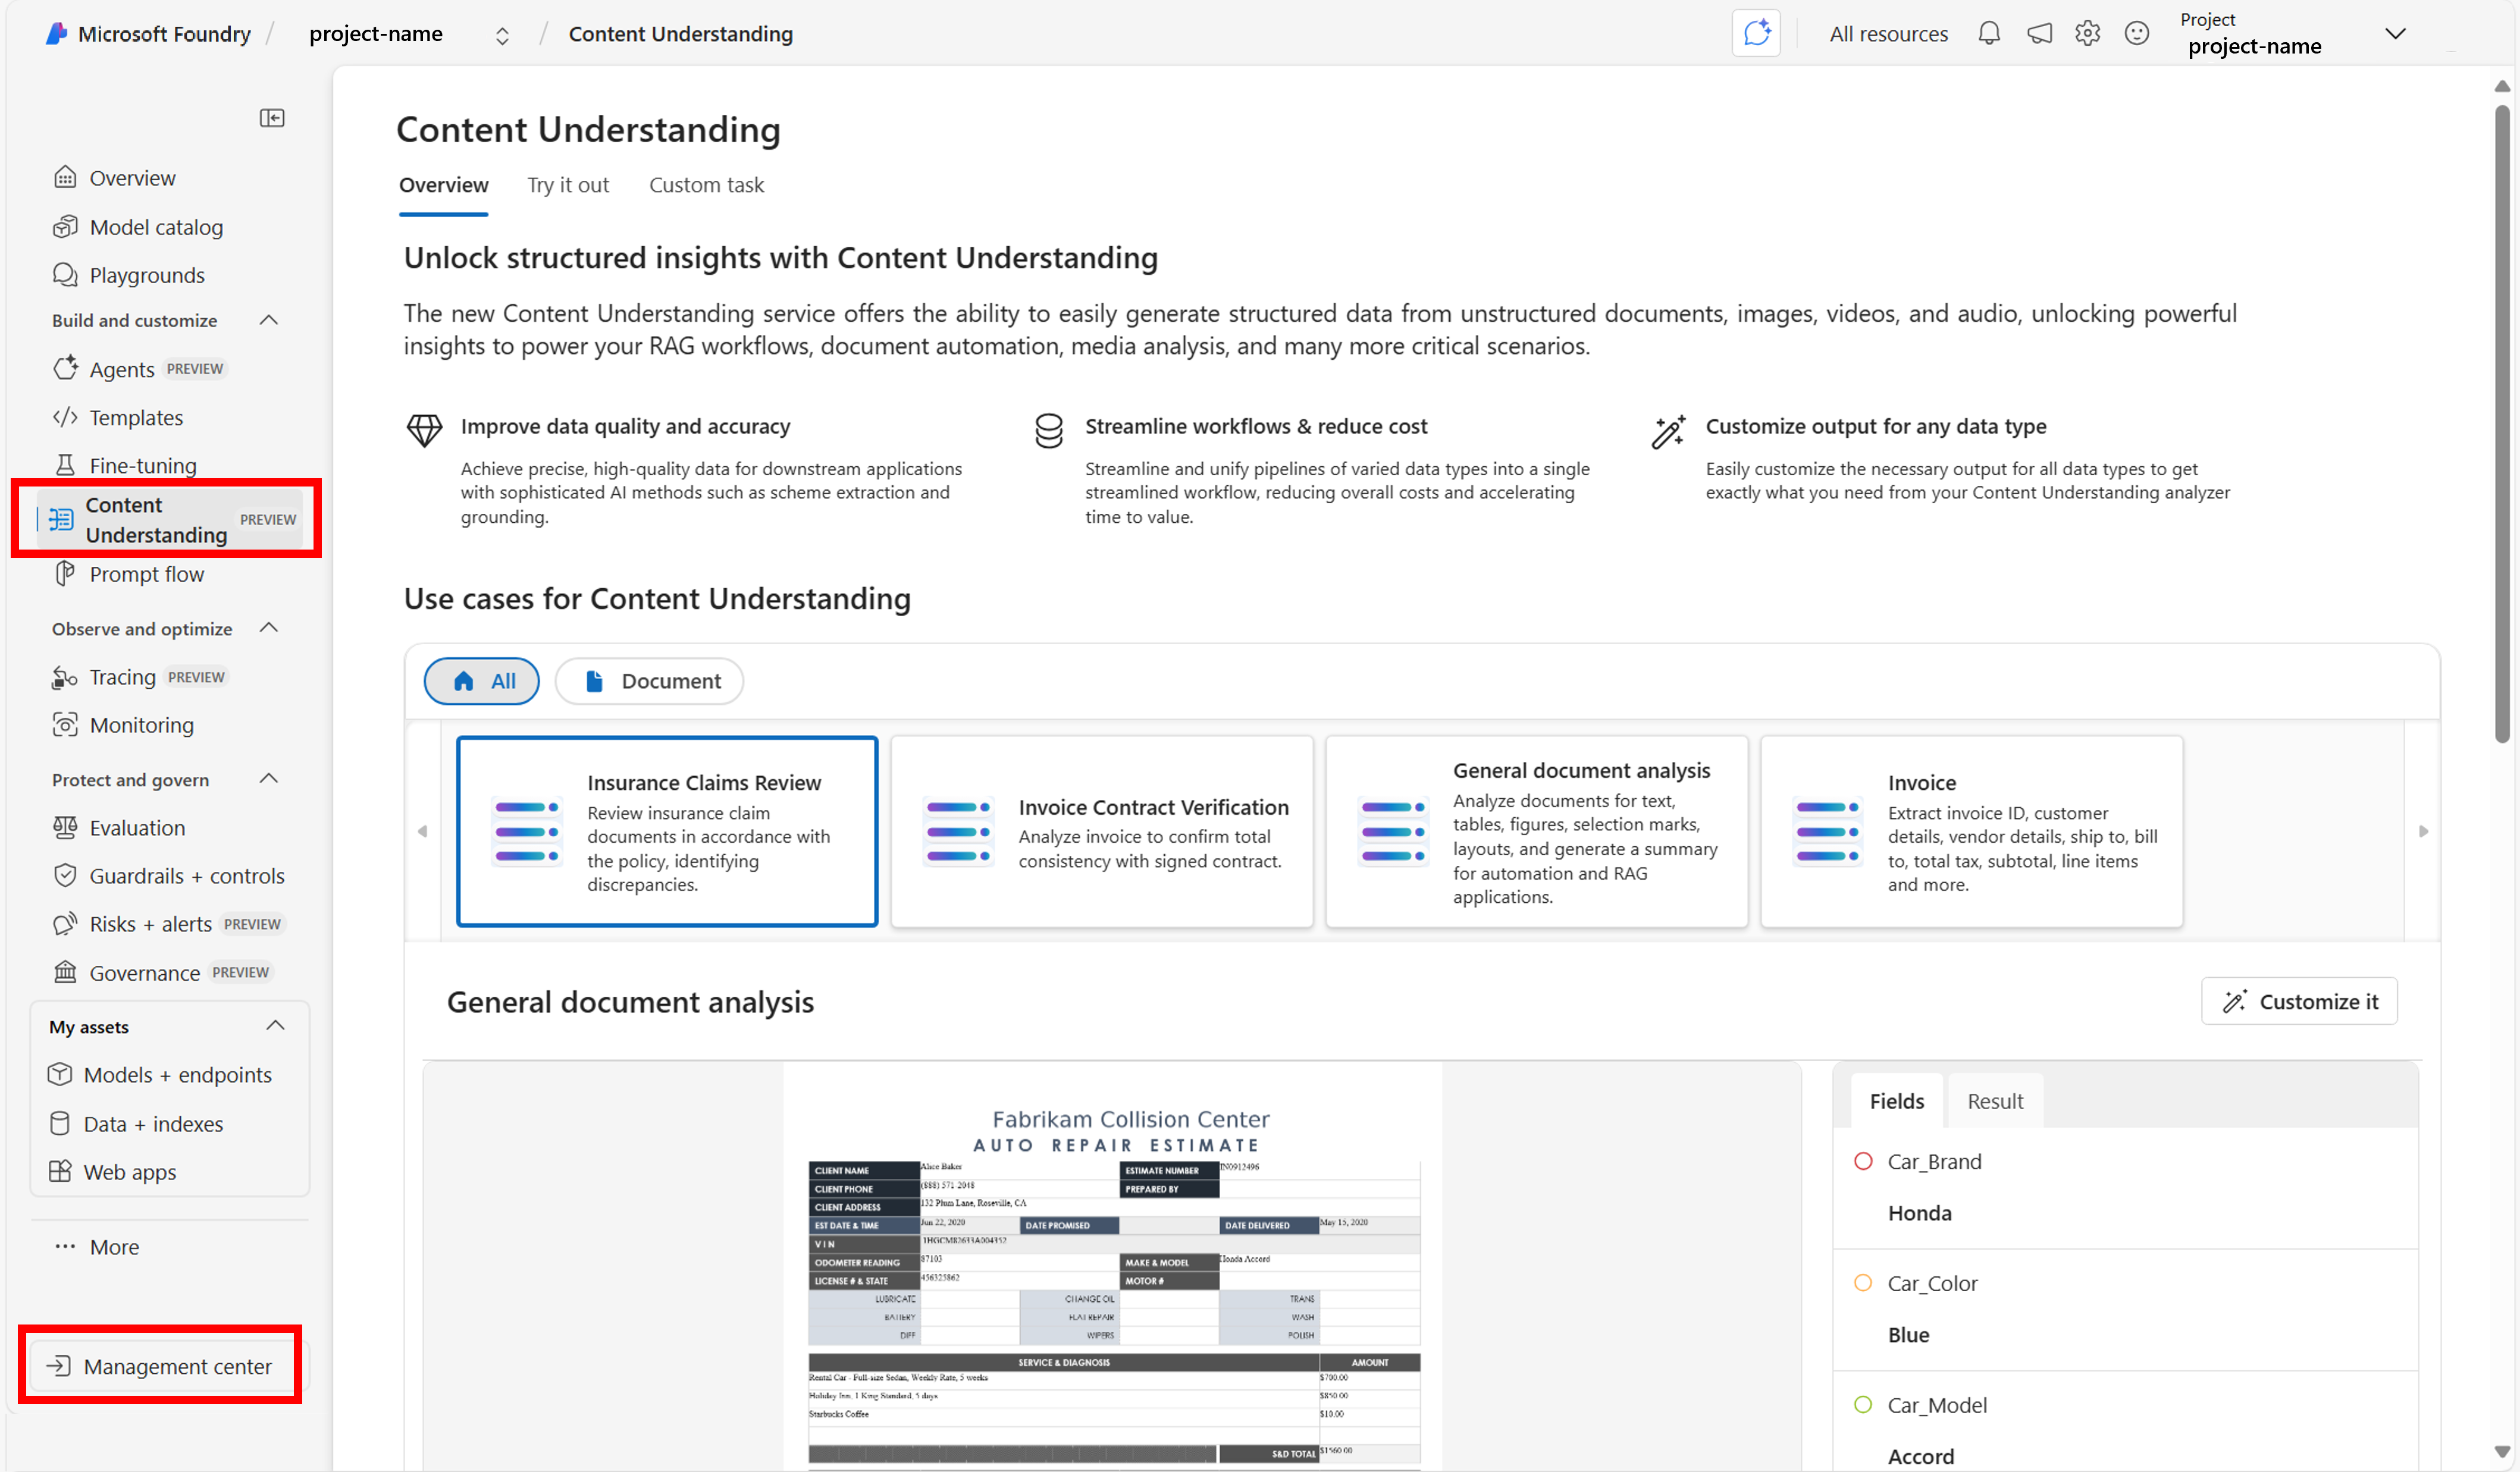The width and height of the screenshot is (2520, 1472).
Task: Click More in the sidebar
Action: click(97, 1247)
